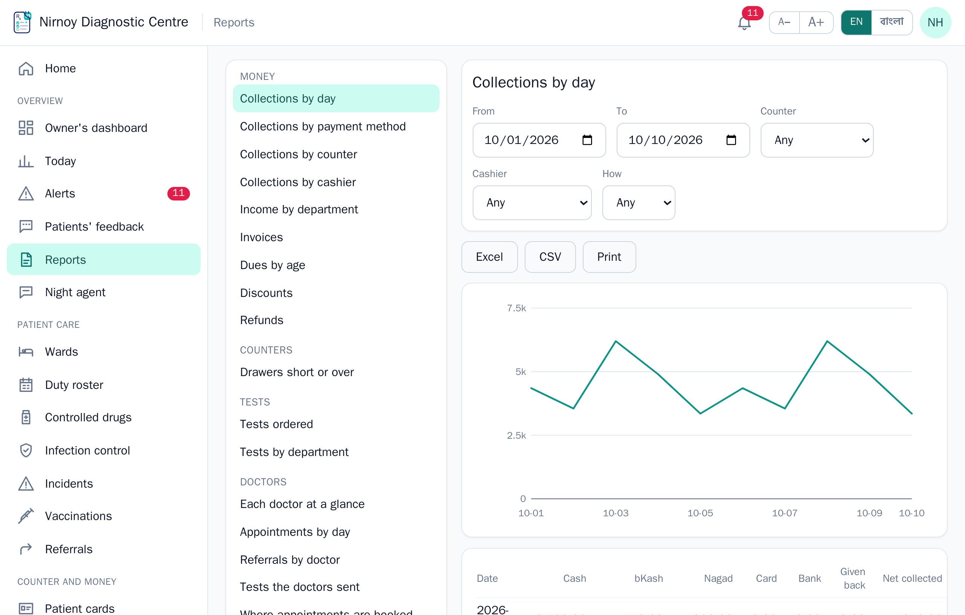The height and width of the screenshot is (615, 965).
Task: Open calendar picker on From date
Action: [587, 140]
